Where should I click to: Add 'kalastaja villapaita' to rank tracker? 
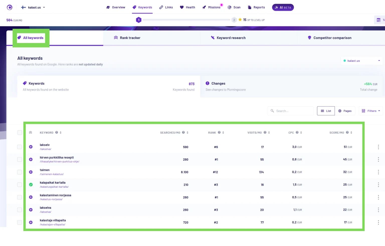(x=31, y=222)
